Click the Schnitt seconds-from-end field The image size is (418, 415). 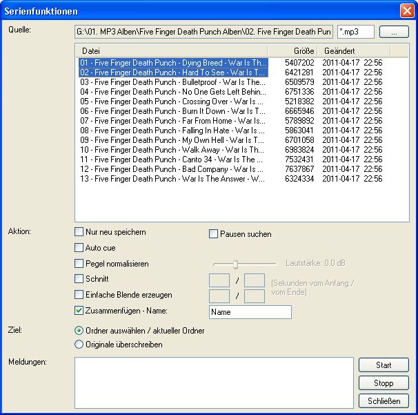pyautogui.click(x=255, y=280)
